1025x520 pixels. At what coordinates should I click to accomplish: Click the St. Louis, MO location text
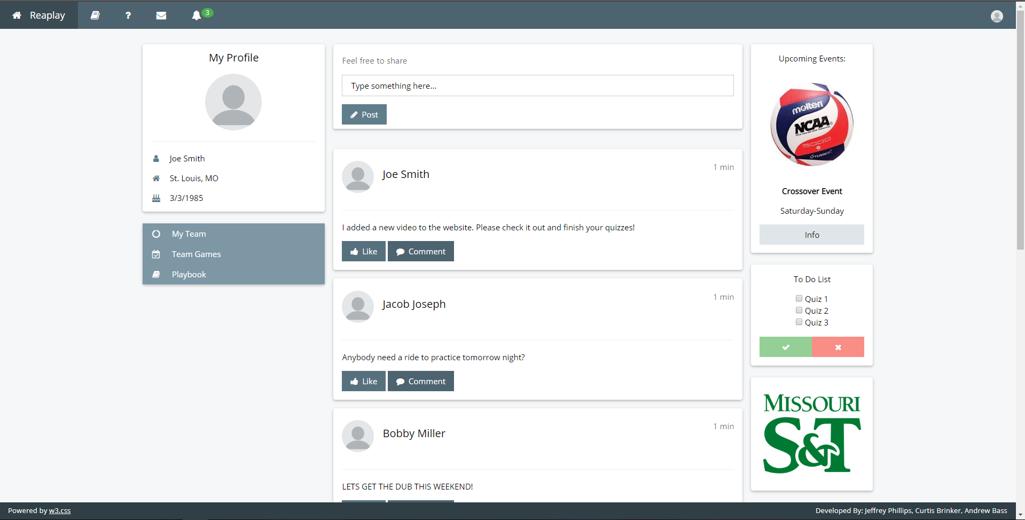[x=194, y=178]
